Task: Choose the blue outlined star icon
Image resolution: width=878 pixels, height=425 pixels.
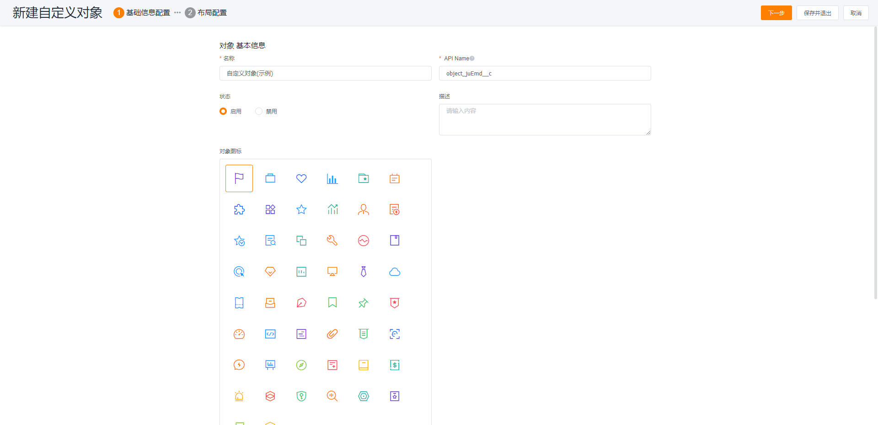Action: 301,210
